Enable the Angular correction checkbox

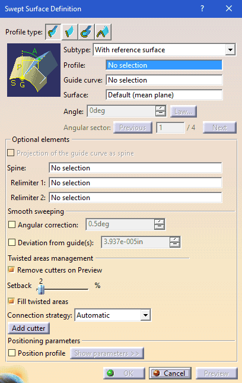[x=12, y=224]
